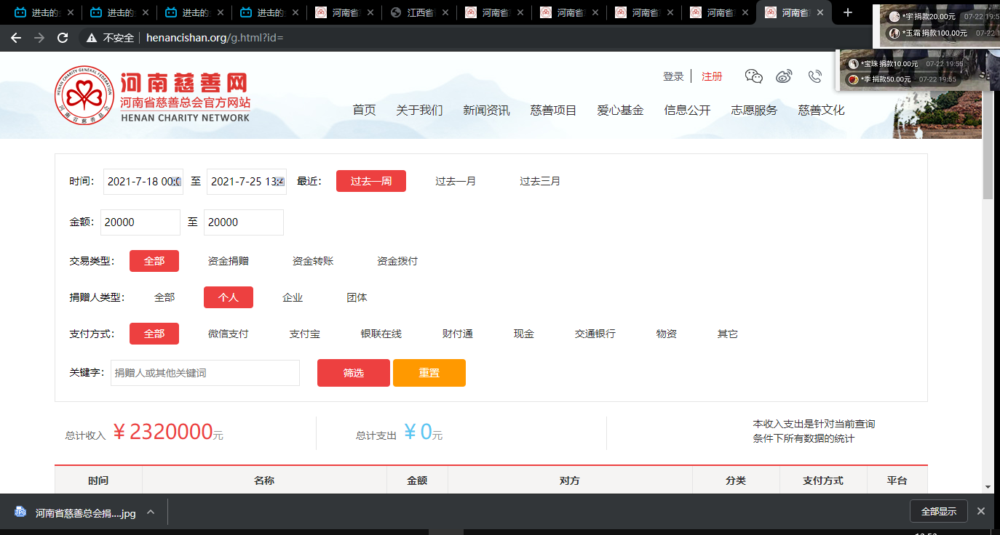
Task: Click the minimum amount field showing 20000
Action: [x=140, y=222]
